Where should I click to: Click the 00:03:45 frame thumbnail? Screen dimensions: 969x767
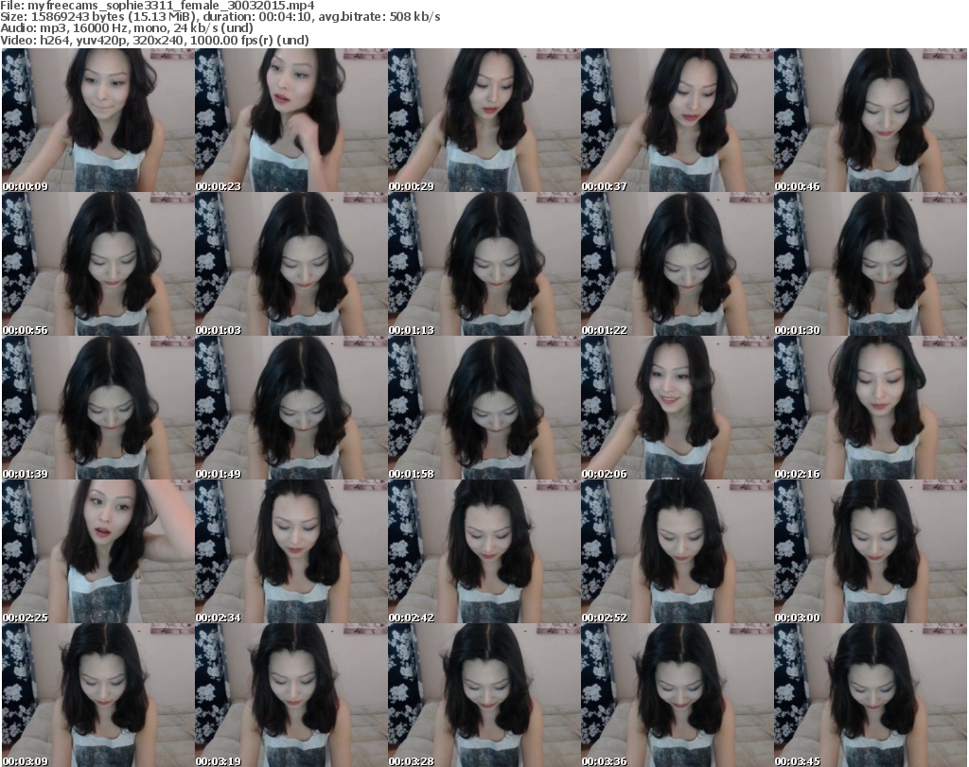pyautogui.click(x=871, y=695)
